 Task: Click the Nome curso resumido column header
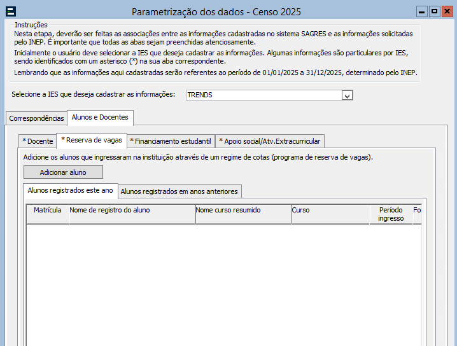(243, 214)
